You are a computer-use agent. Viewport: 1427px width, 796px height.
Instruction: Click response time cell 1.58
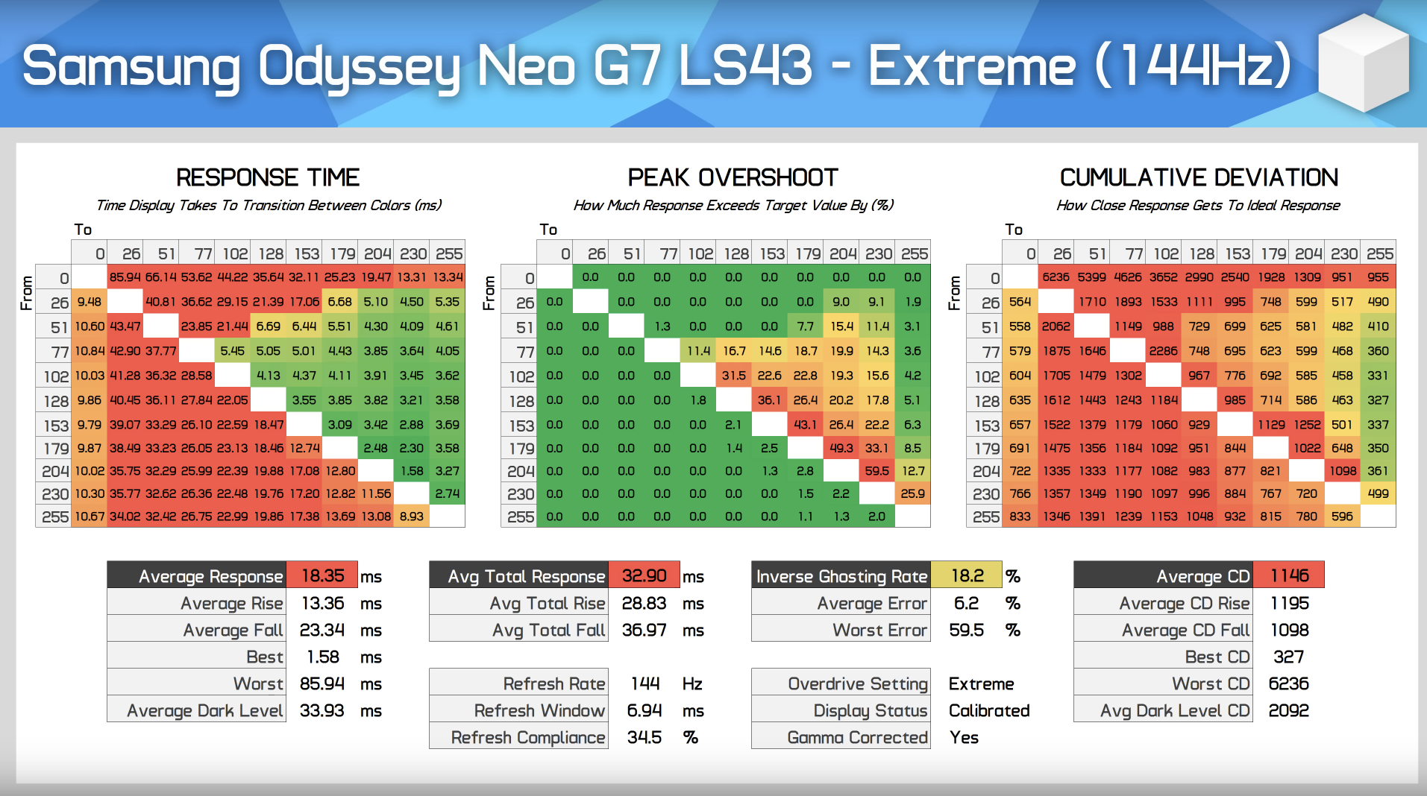click(x=412, y=471)
